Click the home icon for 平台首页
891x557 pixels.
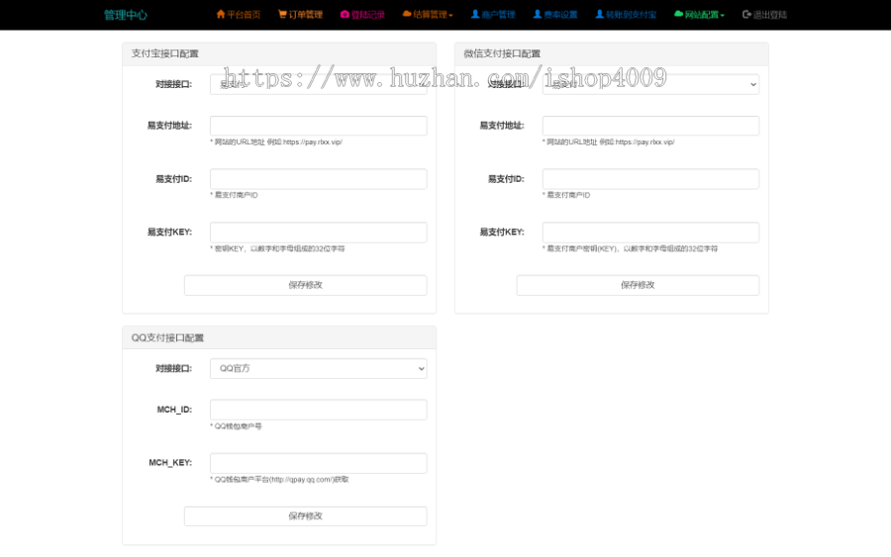(221, 14)
